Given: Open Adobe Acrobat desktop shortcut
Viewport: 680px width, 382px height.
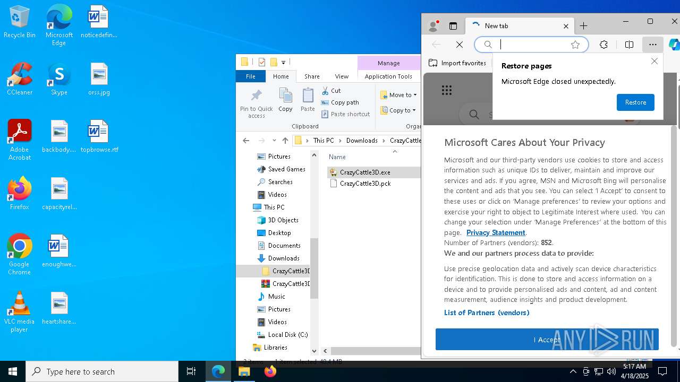Looking at the screenshot, I should click(x=20, y=140).
